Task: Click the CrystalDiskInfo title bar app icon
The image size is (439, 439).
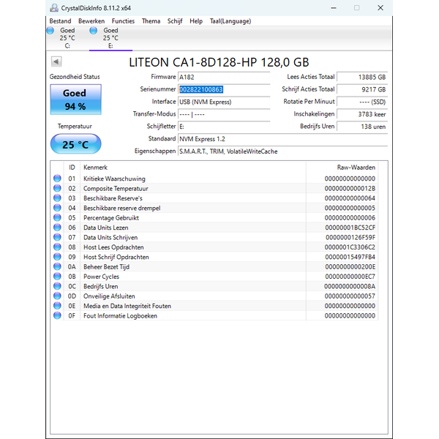Action: coord(53,8)
